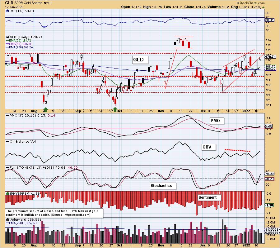280x248 pixels.
Task: Click the 'Close 170.74' header value
Action: pyautogui.click(x=195, y=7)
